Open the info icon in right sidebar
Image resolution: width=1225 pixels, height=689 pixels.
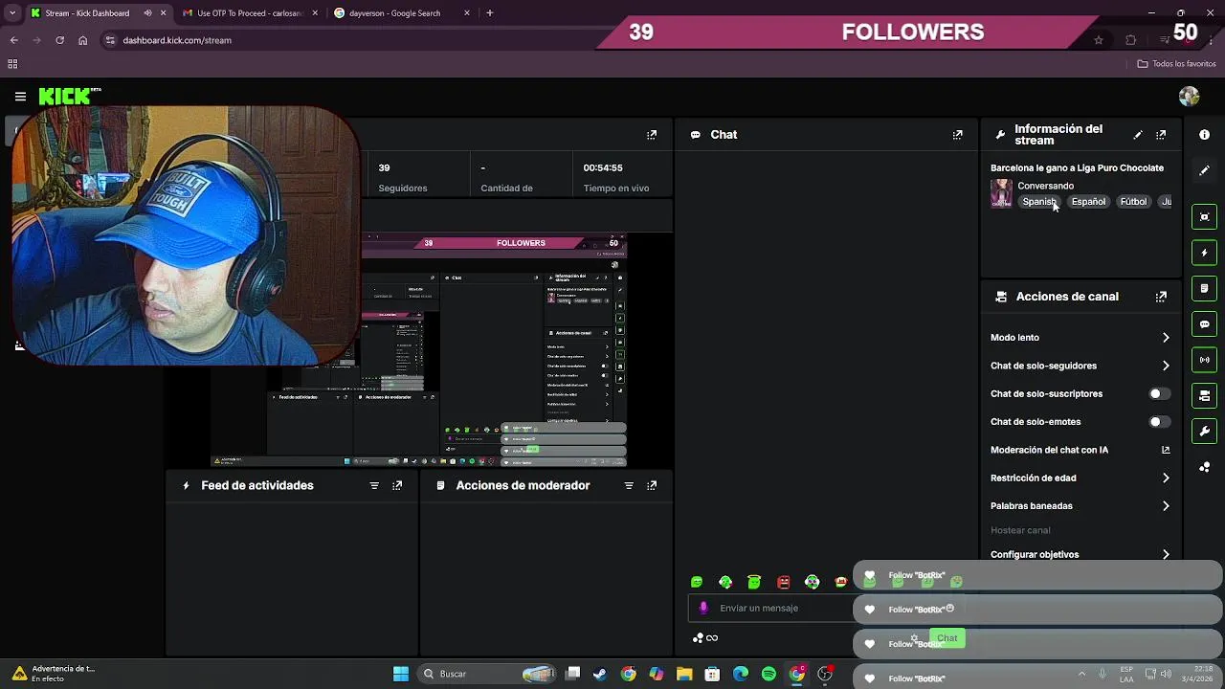(x=1204, y=135)
